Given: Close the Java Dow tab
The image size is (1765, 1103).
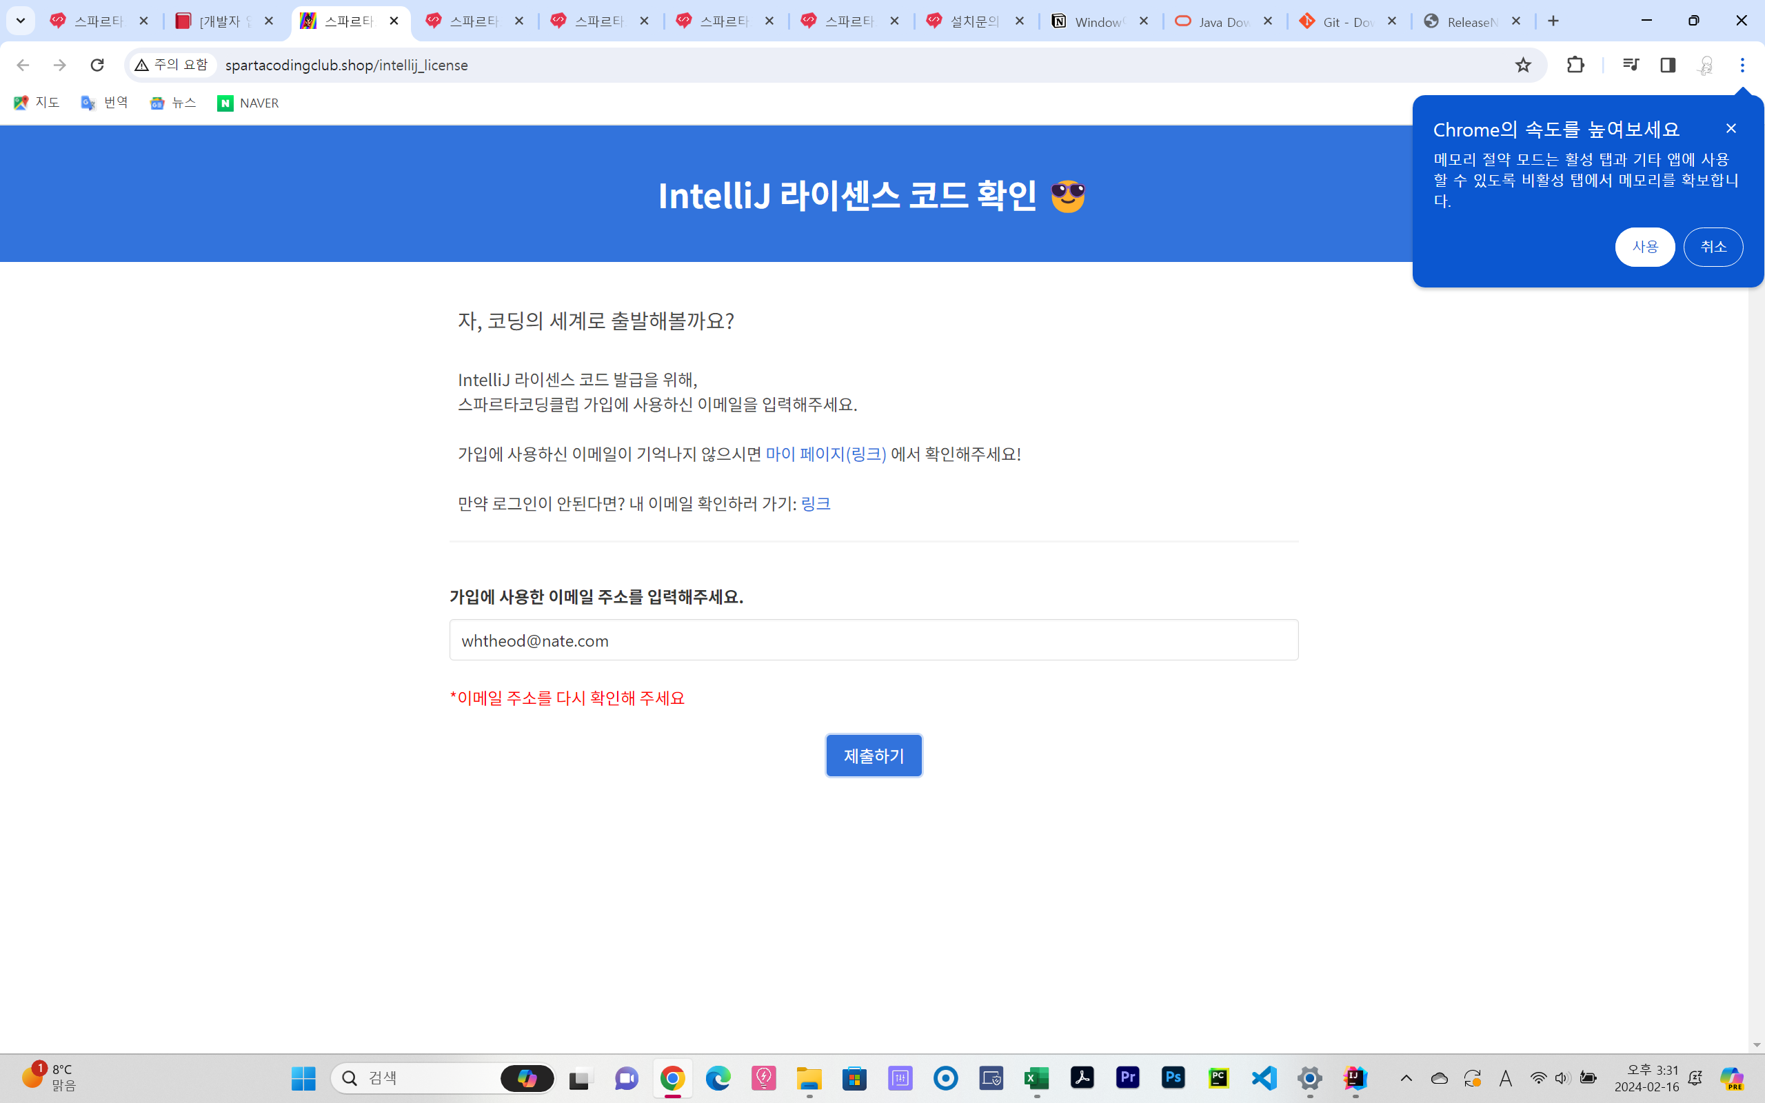Looking at the screenshot, I should [x=1269, y=21].
